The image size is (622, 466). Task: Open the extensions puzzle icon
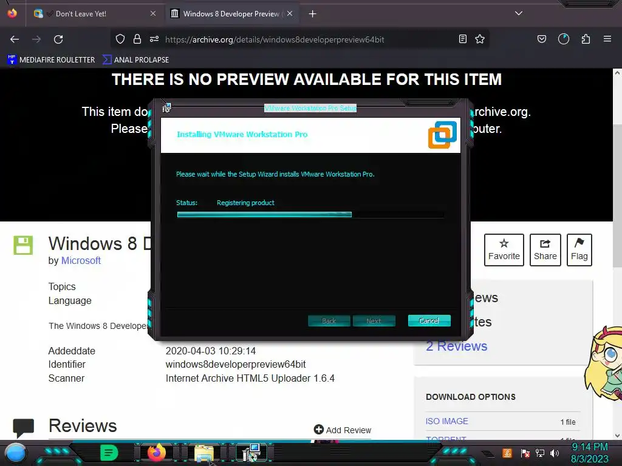[x=586, y=39]
